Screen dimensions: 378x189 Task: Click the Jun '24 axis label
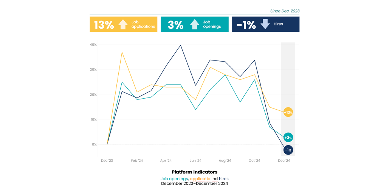click(195, 161)
